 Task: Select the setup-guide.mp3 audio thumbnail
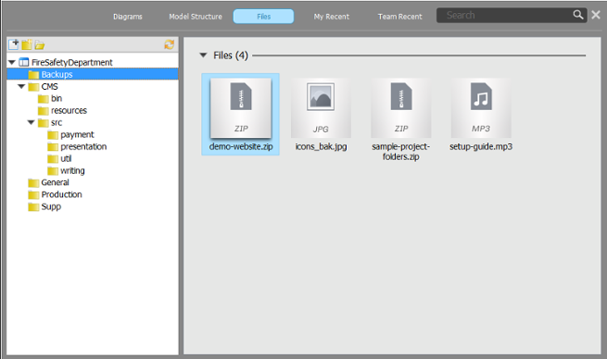[x=481, y=108]
